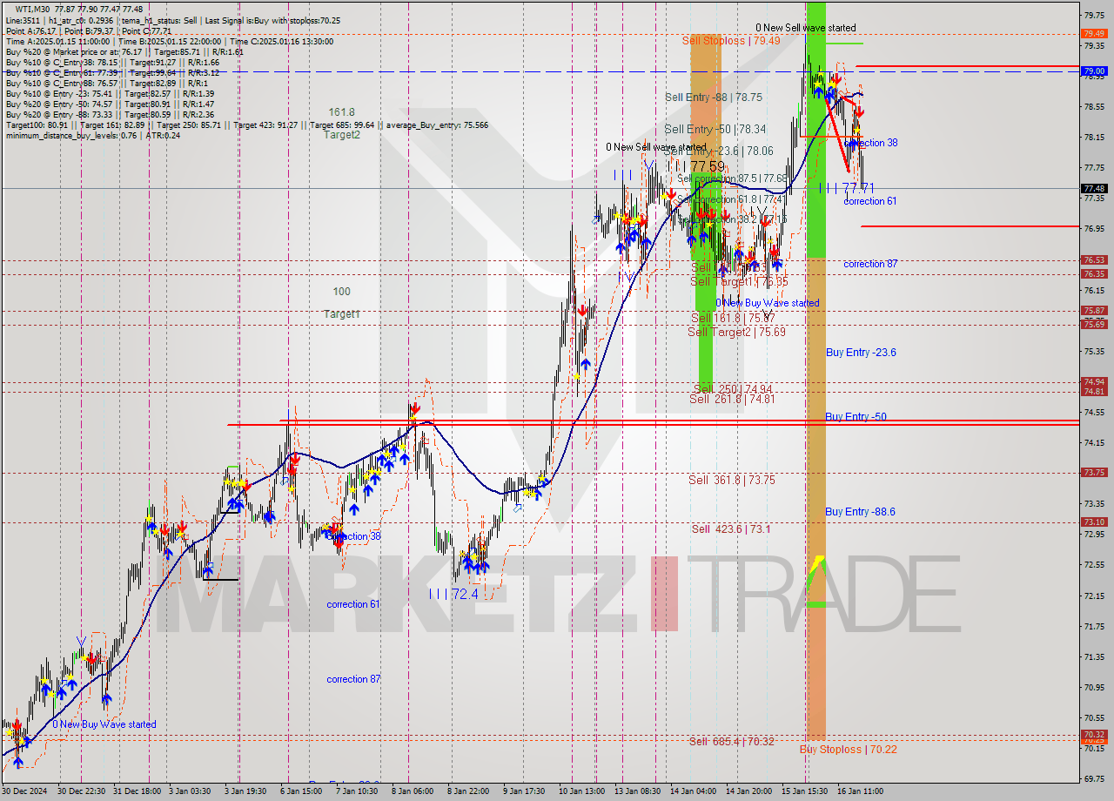Click the 'Sell Entry -50 | 78.34' label
The width and height of the screenshot is (1114, 801).
click(x=715, y=129)
